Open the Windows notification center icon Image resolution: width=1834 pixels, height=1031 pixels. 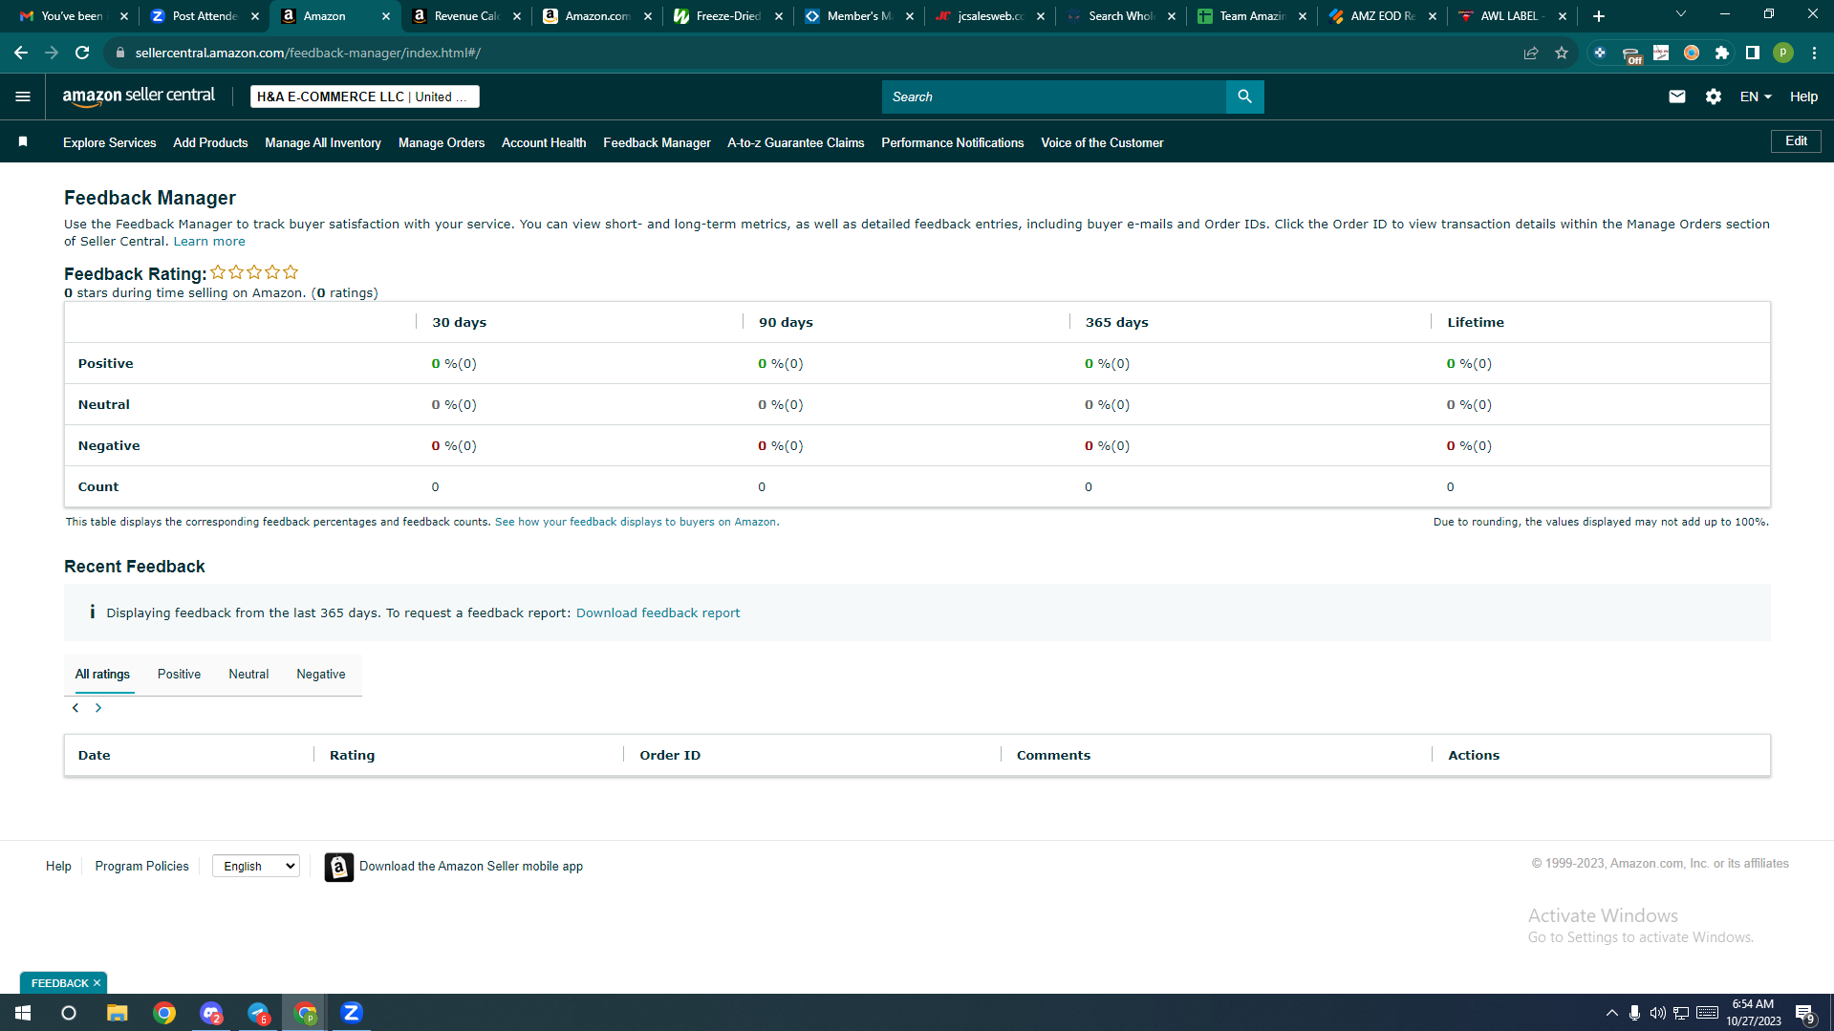click(x=1805, y=1013)
